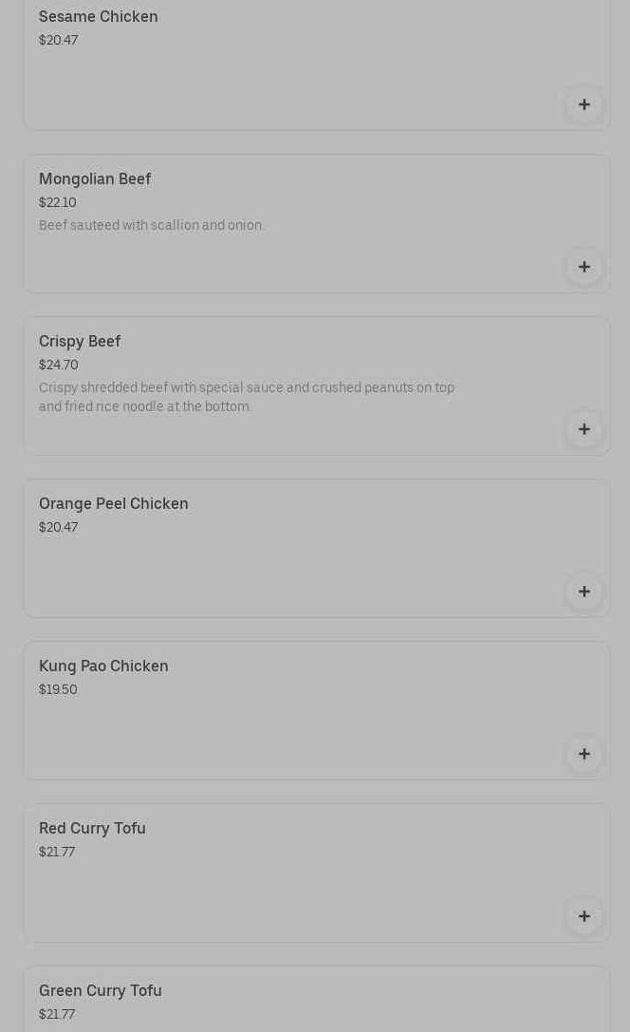630x1032 pixels.
Task: Select the Crispy Beef menu title
Action: (x=80, y=342)
